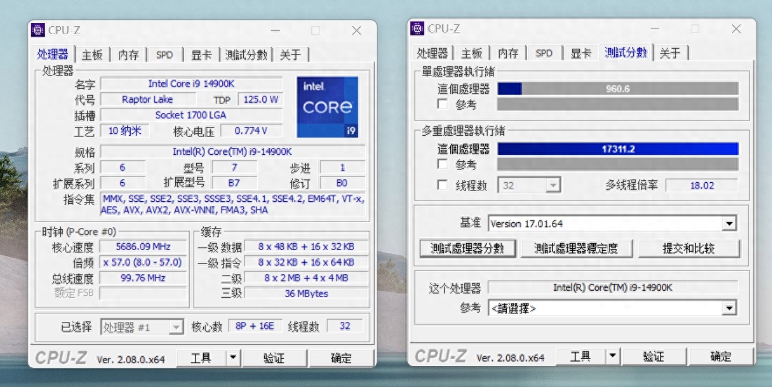Viewport: 772px width, 387px height.
Task: Click the TDP value 125.0 W
Action: (x=261, y=99)
